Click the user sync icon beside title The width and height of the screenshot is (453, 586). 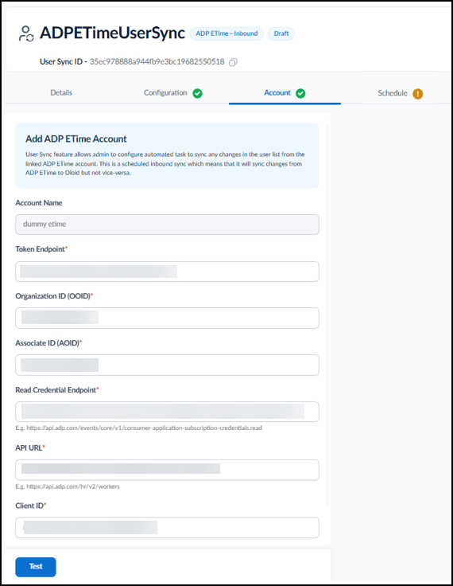[26, 33]
